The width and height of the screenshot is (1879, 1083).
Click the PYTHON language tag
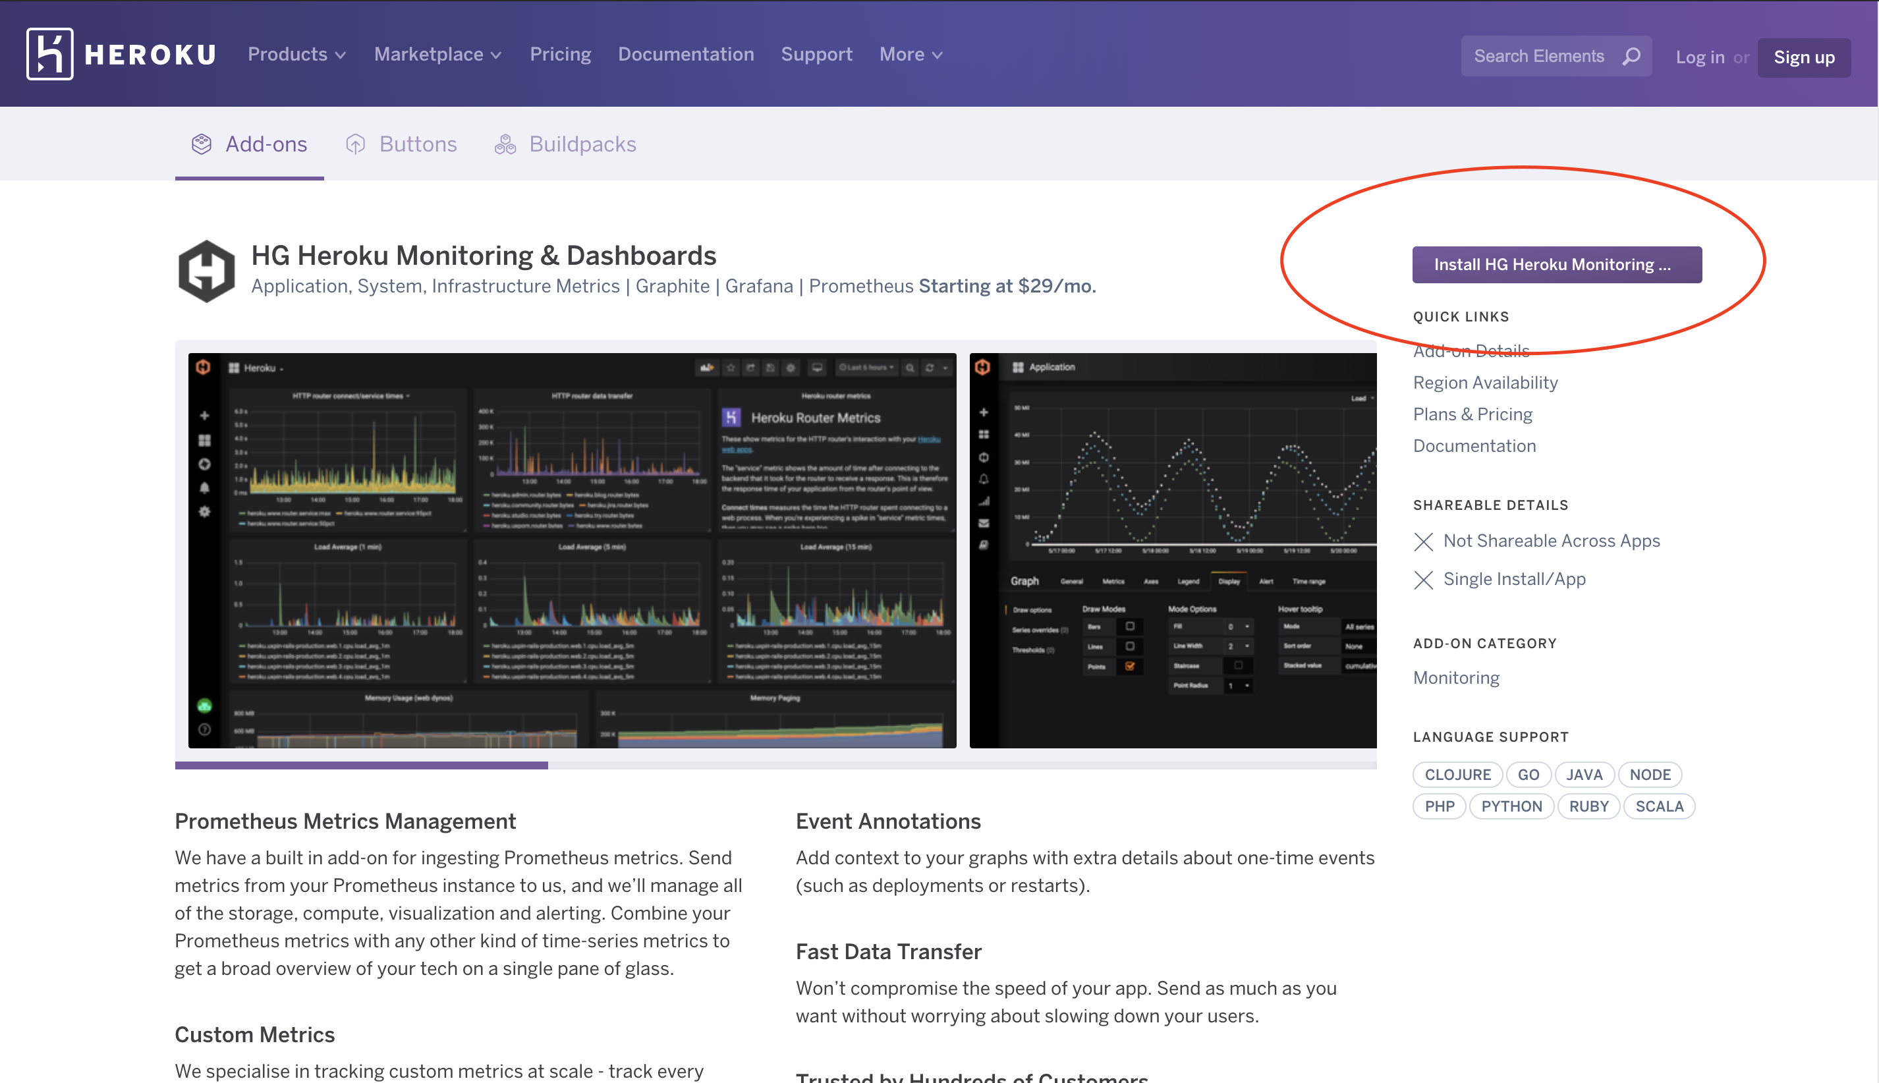pyautogui.click(x=1511, y=806)
